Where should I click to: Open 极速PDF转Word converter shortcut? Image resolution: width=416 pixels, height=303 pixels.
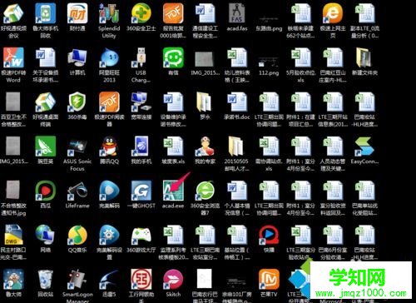point(13,57)
